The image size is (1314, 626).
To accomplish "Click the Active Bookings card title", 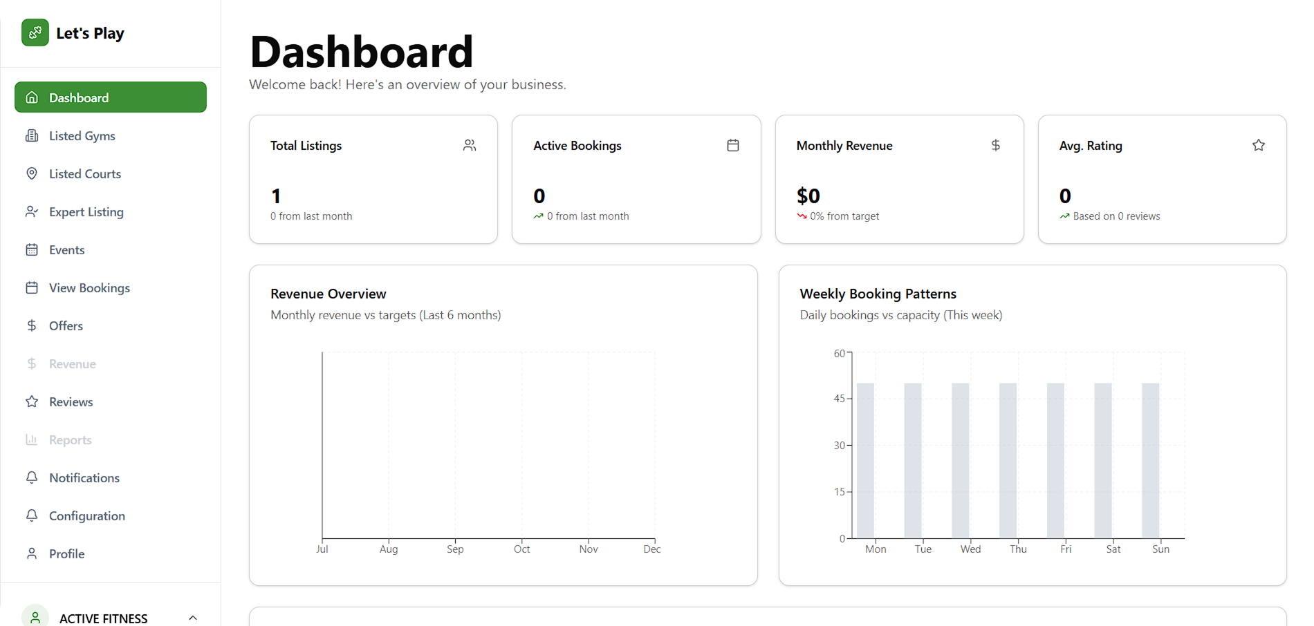I will pos(577,146).
